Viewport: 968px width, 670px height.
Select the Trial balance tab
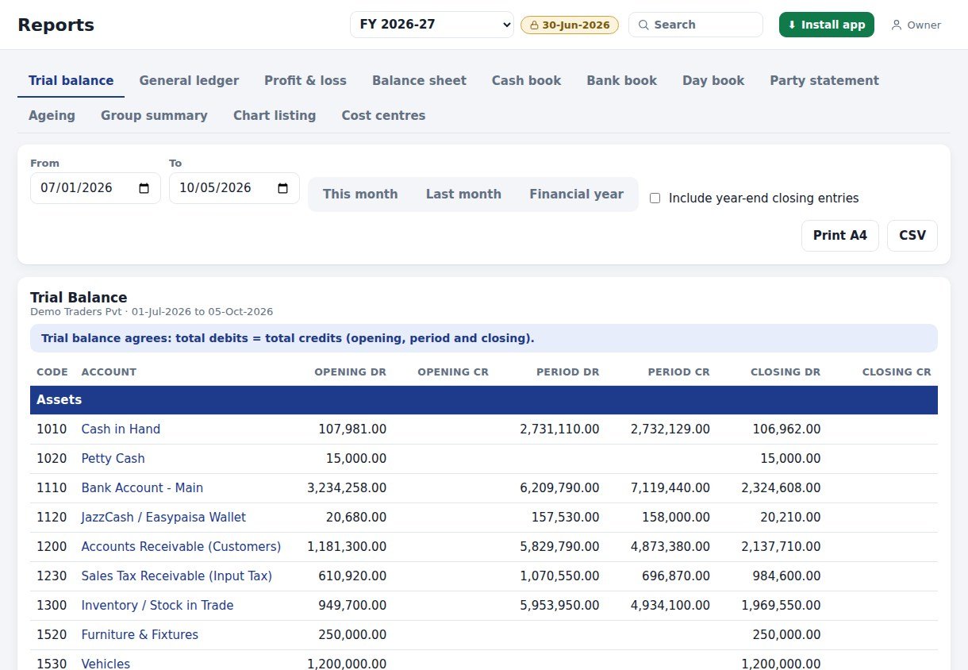coord(71,80)
